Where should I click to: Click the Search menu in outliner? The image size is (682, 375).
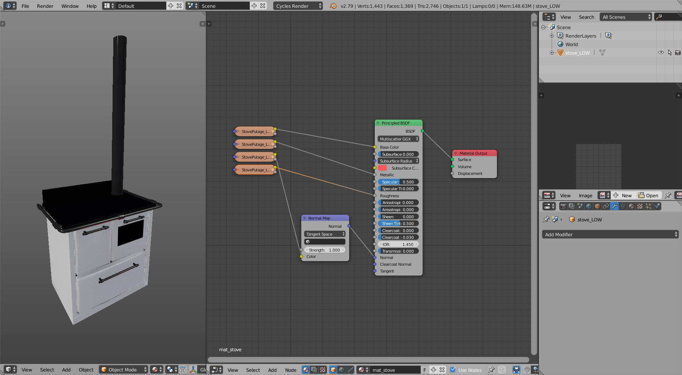pyautogui.click(x=586, y=17)
